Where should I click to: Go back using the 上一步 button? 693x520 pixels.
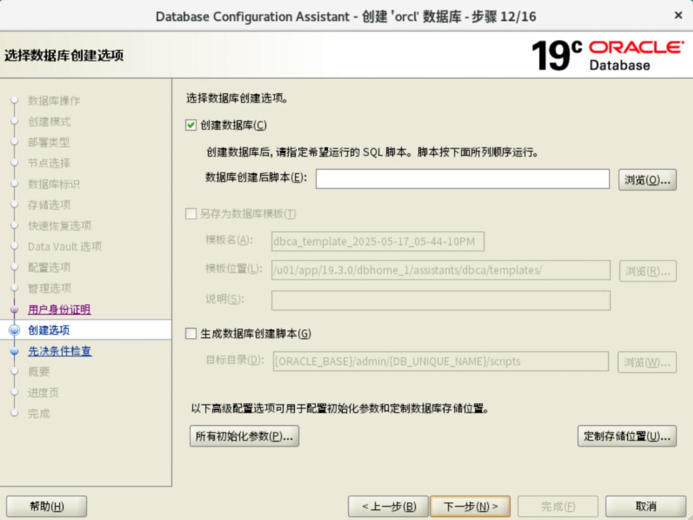[389, 507]
